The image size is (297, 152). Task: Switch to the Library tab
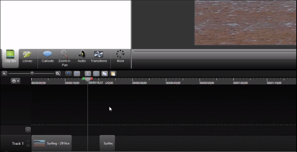pyautogui.click(x=27, y=57)
